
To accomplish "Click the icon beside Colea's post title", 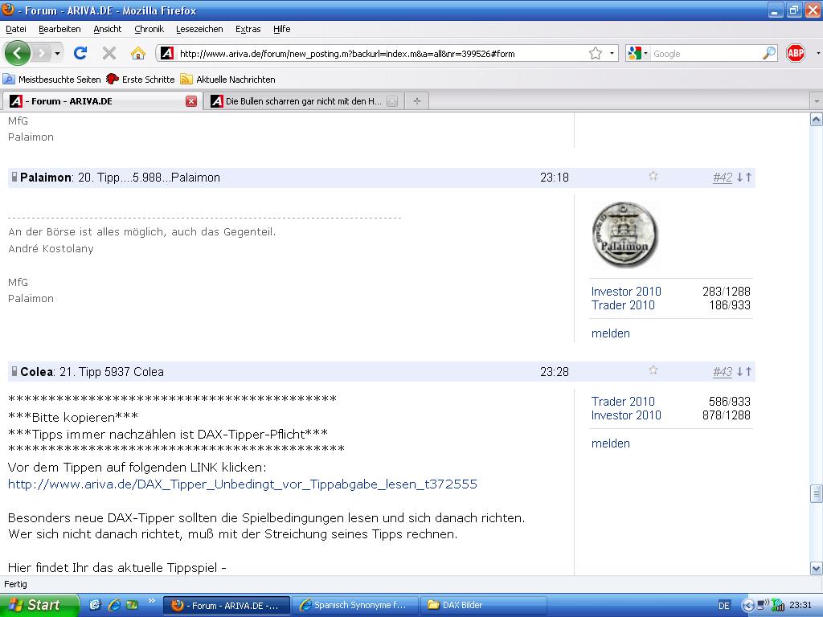I will 14,371.
